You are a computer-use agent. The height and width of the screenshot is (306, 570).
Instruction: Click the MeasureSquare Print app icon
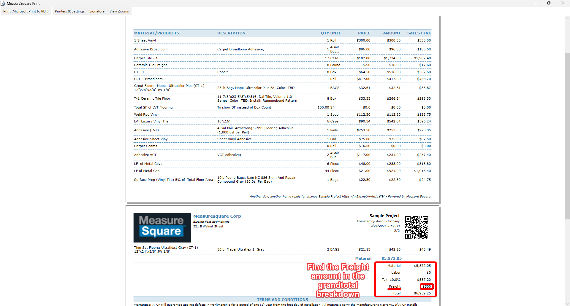click(3, 3)
